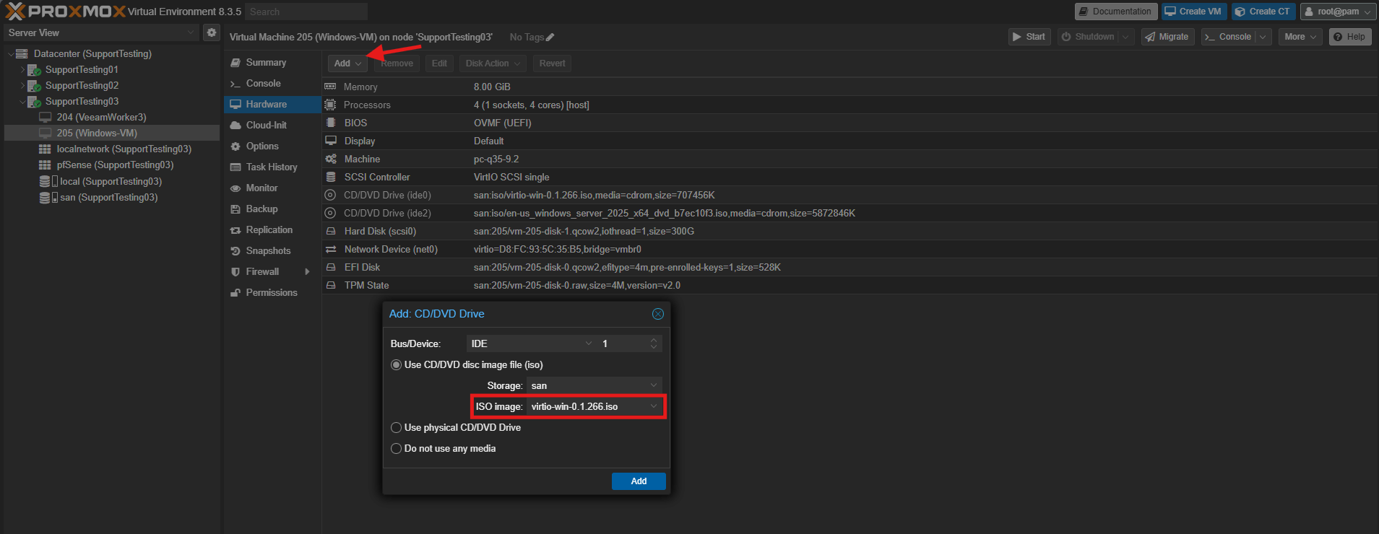Open the root@pam user menu
Viewport: 1379px width, 534px height.
tap(1337, 12)
